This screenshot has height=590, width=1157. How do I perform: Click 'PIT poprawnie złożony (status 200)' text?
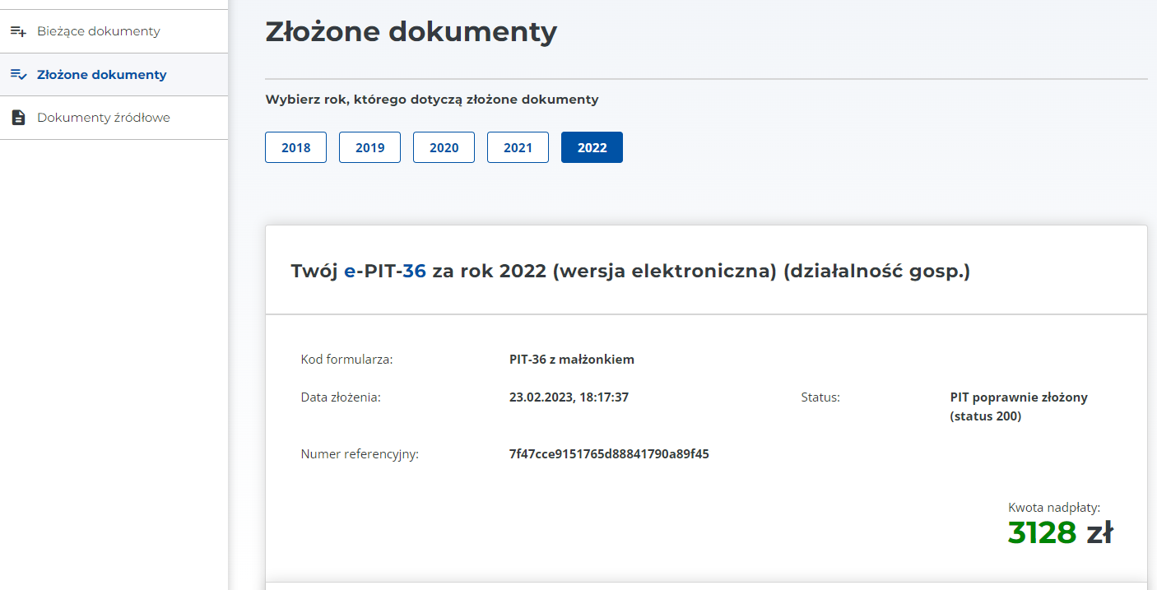[1019, 406]
